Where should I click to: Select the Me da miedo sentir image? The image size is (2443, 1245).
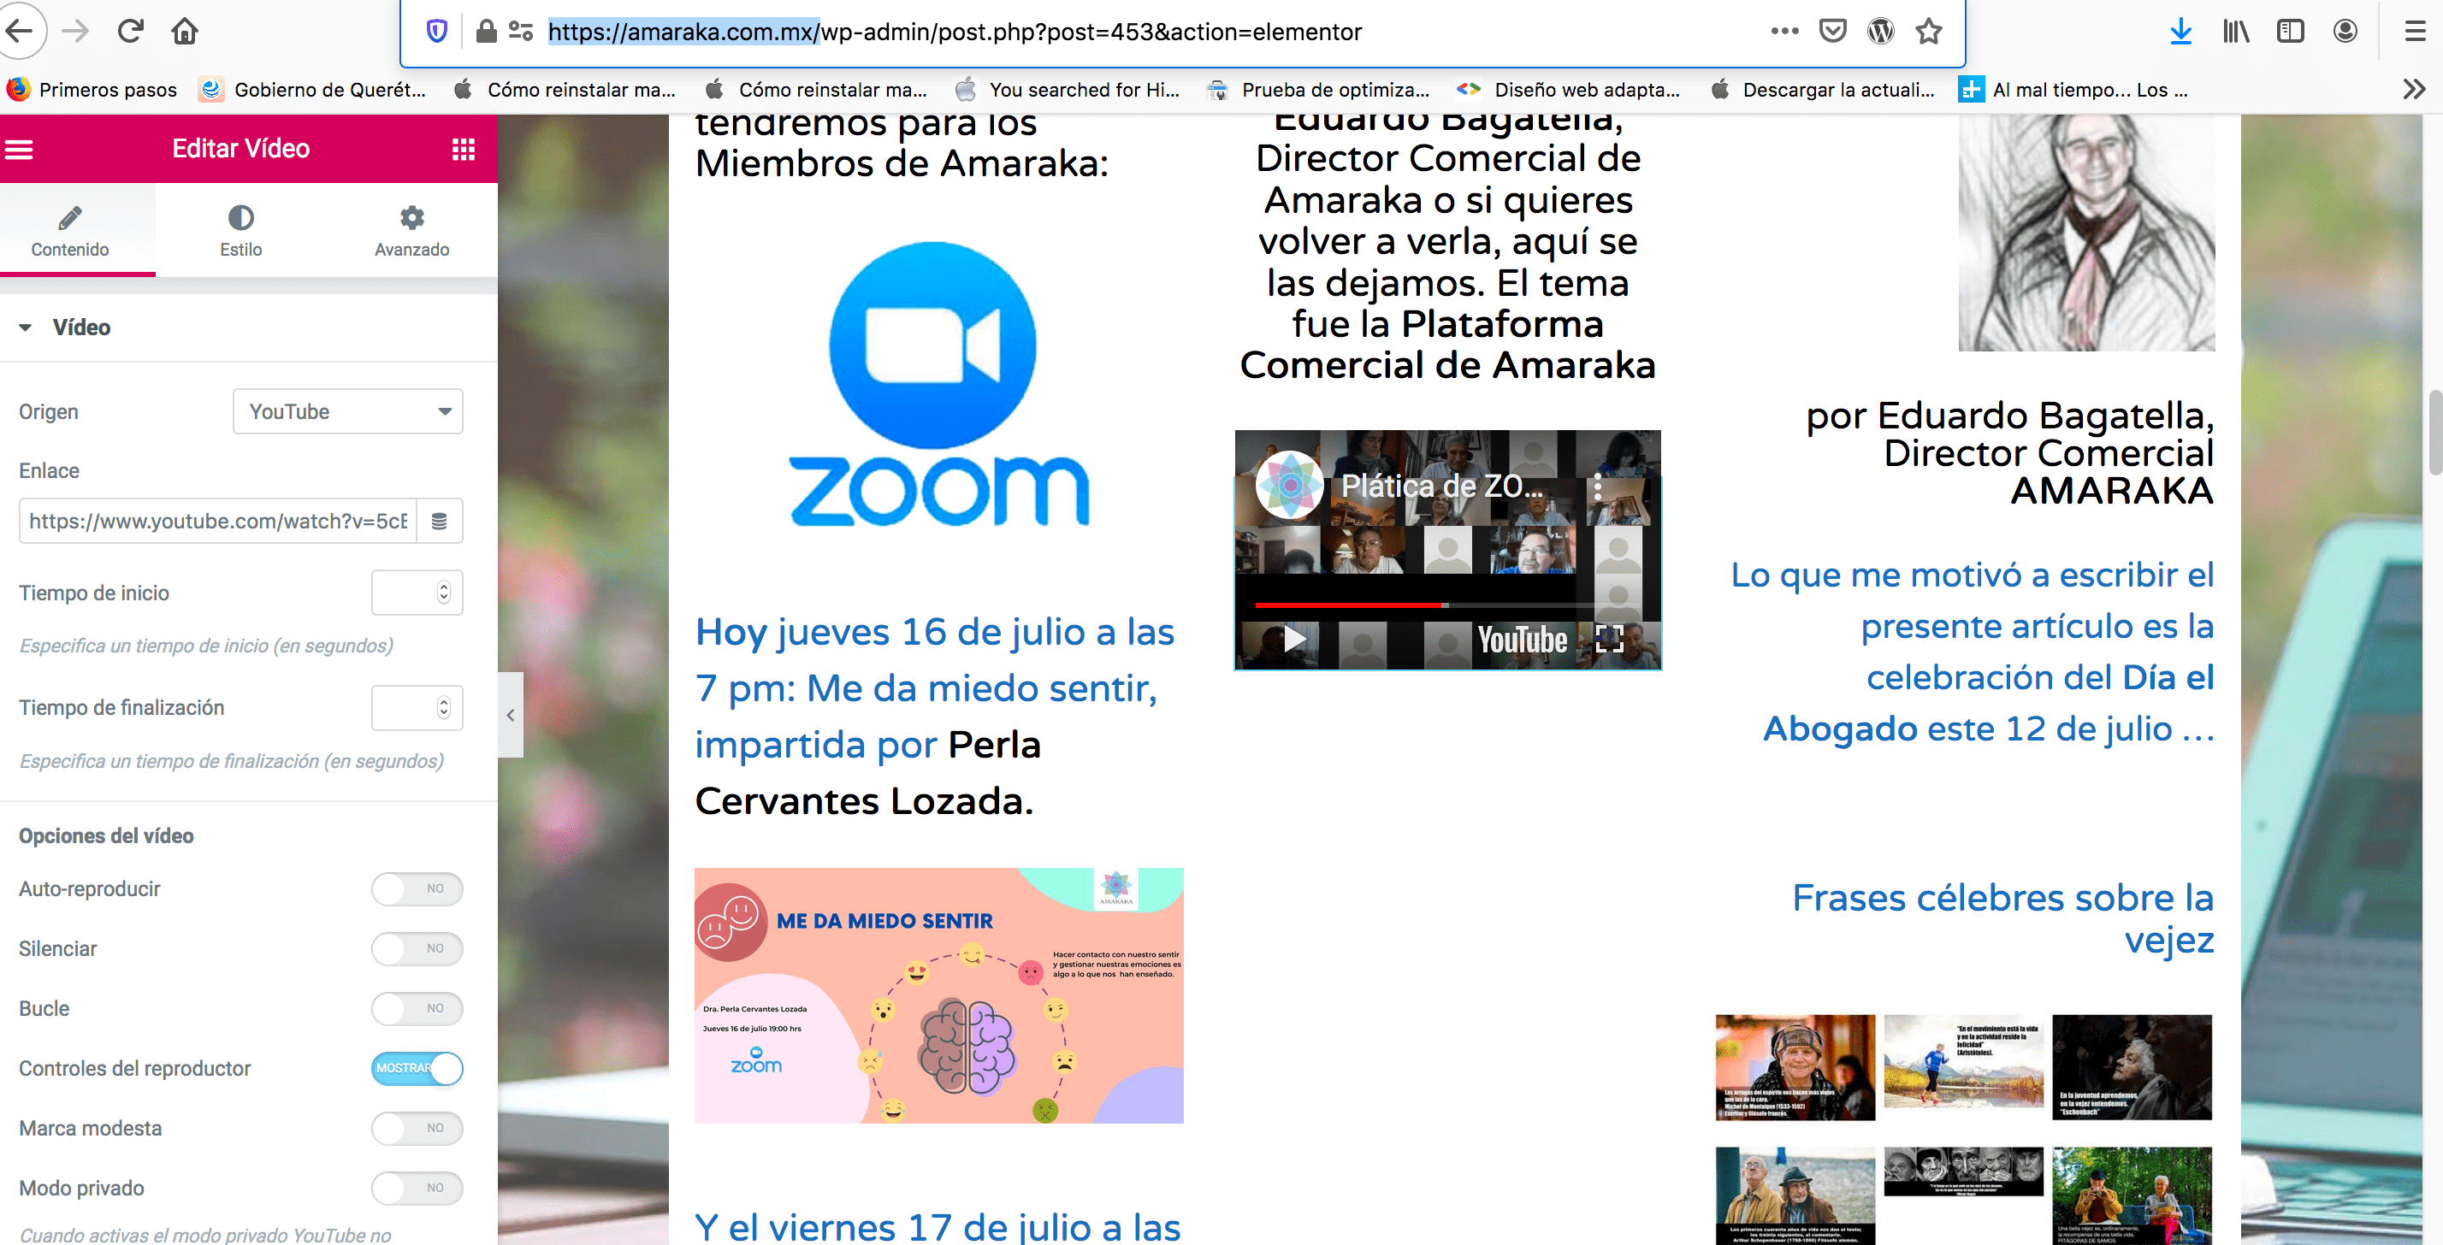(x=939, y=995)
